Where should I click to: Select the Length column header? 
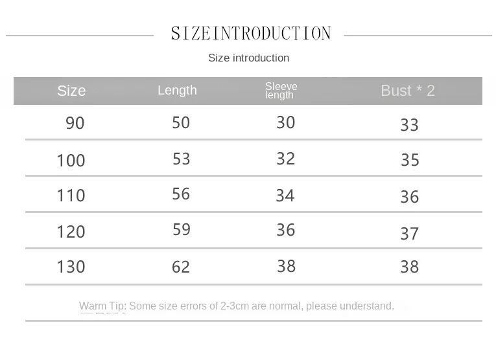click(x=177, y=91)
